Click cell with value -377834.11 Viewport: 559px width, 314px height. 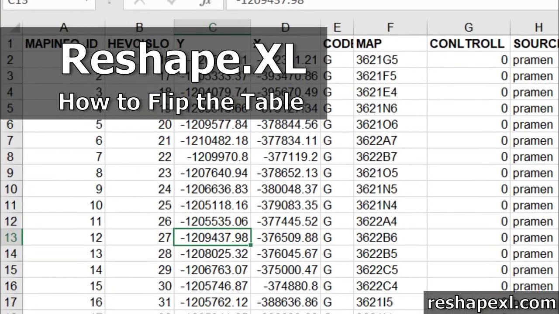tap(286, 141)
